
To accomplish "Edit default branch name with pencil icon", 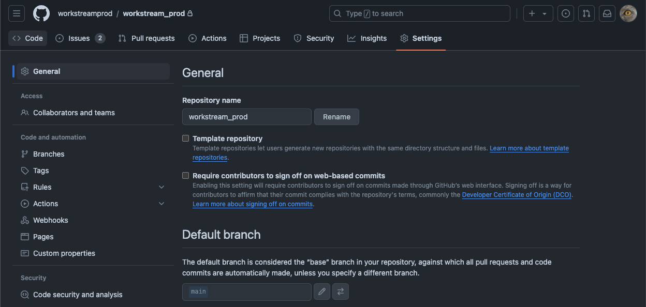I will 322,291.
